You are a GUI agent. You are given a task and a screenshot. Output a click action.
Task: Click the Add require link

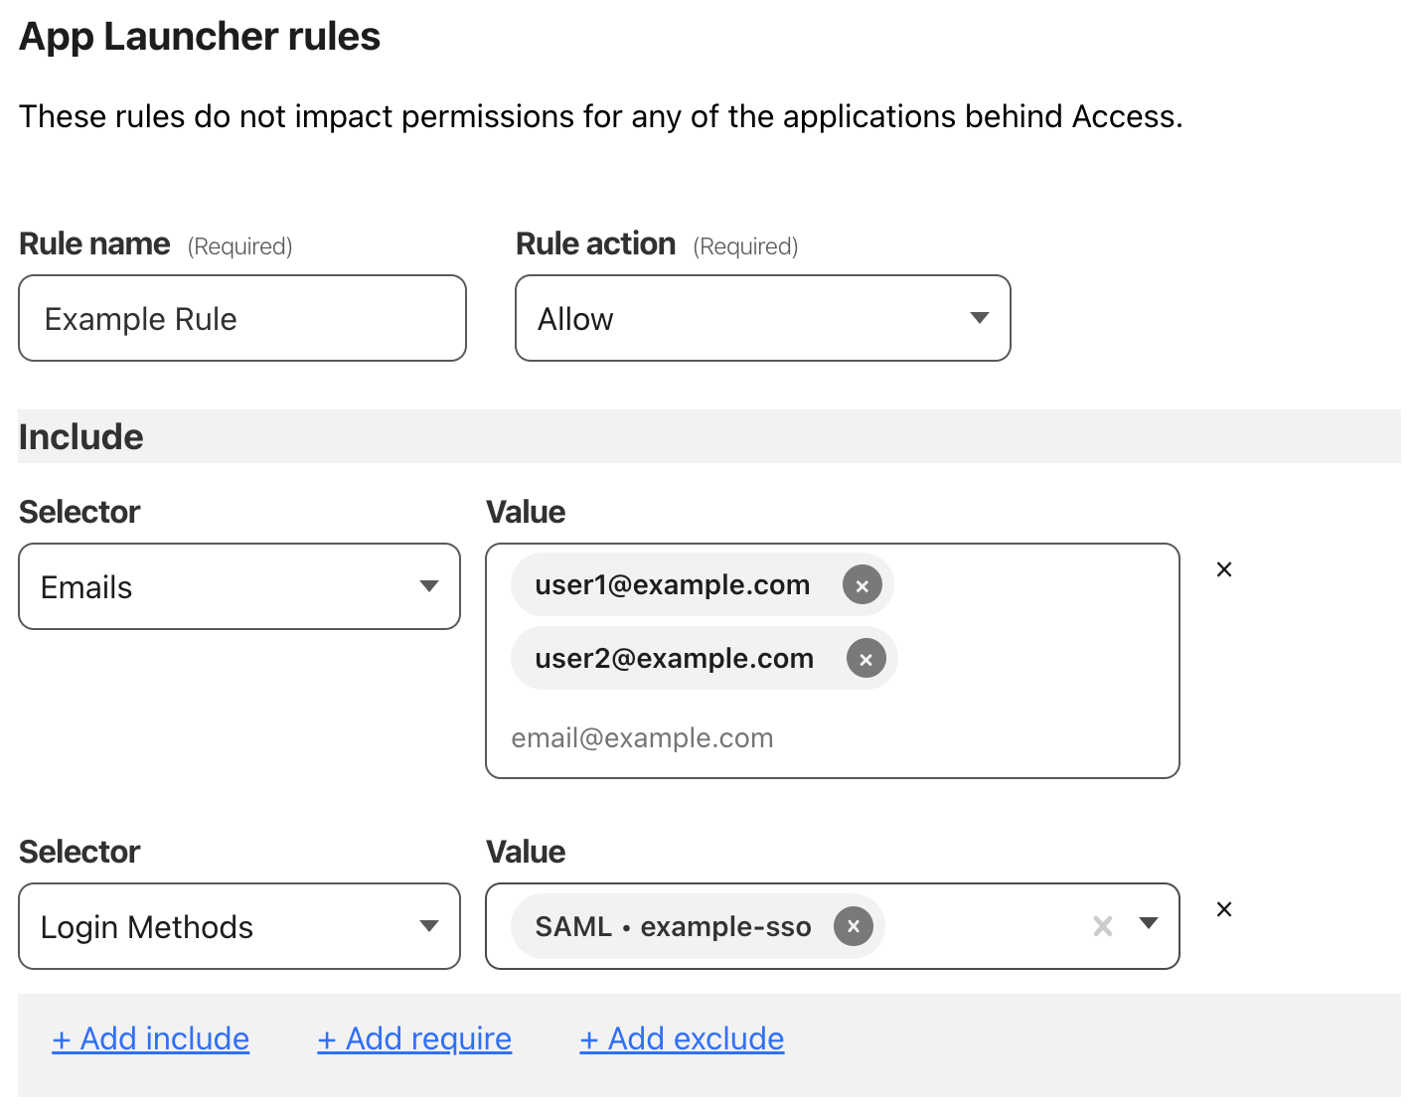(x=414, y=1038)
